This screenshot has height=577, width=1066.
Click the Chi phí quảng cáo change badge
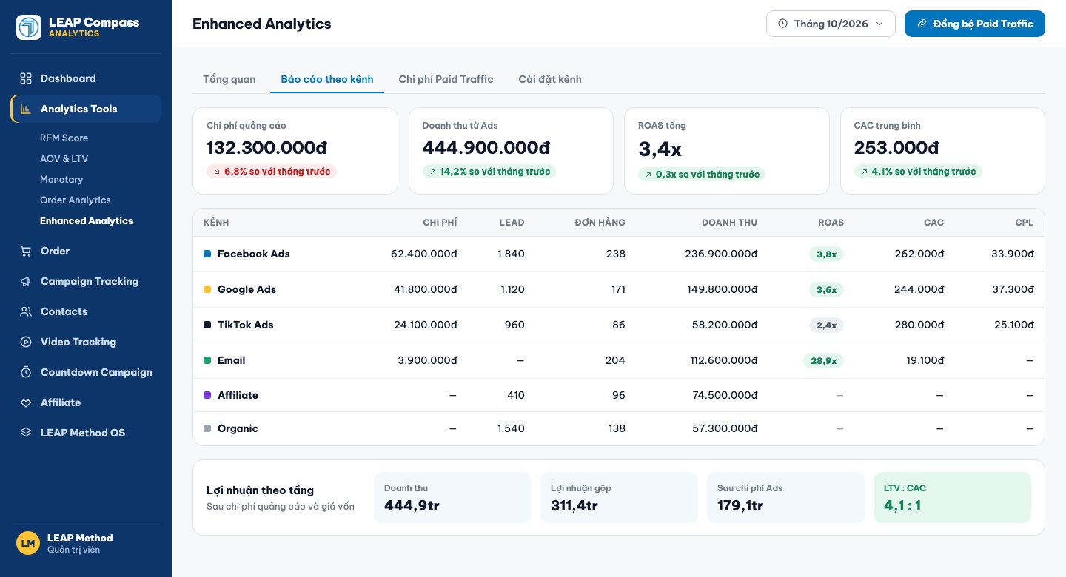point(272,171)
